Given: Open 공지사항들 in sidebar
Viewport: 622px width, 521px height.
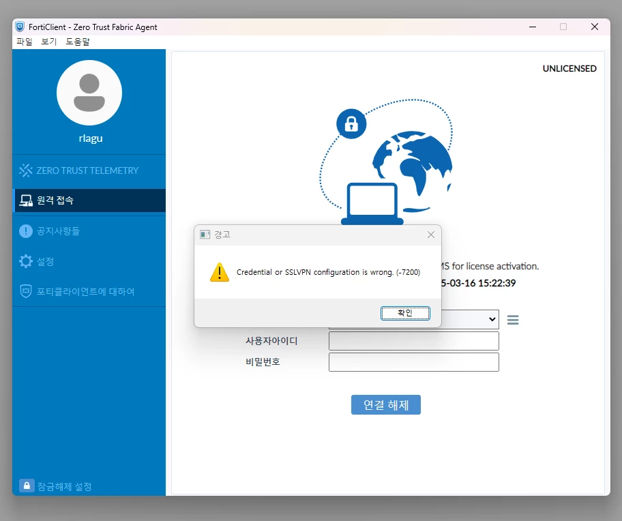Looking at the screenshot, I should 89,230.
